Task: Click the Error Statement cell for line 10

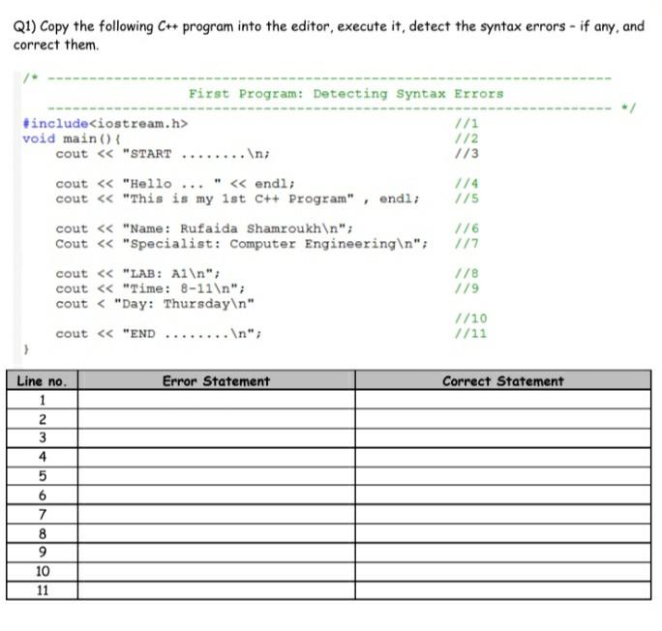Action: coord(217,572)
